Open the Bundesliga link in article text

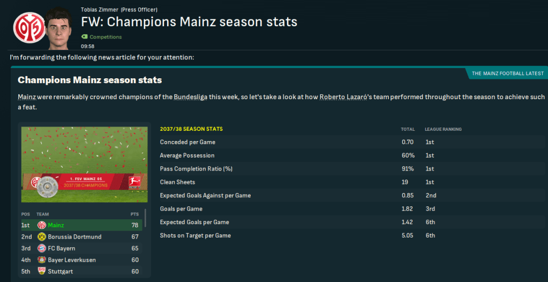pyautogui.click(x=188, y=97)
